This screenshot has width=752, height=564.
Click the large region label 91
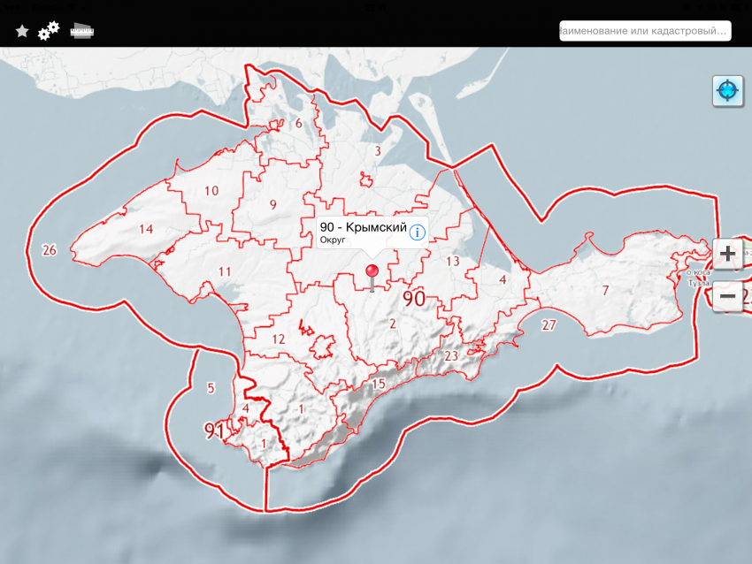point(214,431)
